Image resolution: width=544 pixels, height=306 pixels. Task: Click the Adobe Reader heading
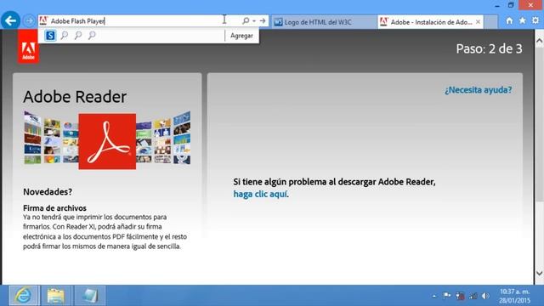pos(75,97)
